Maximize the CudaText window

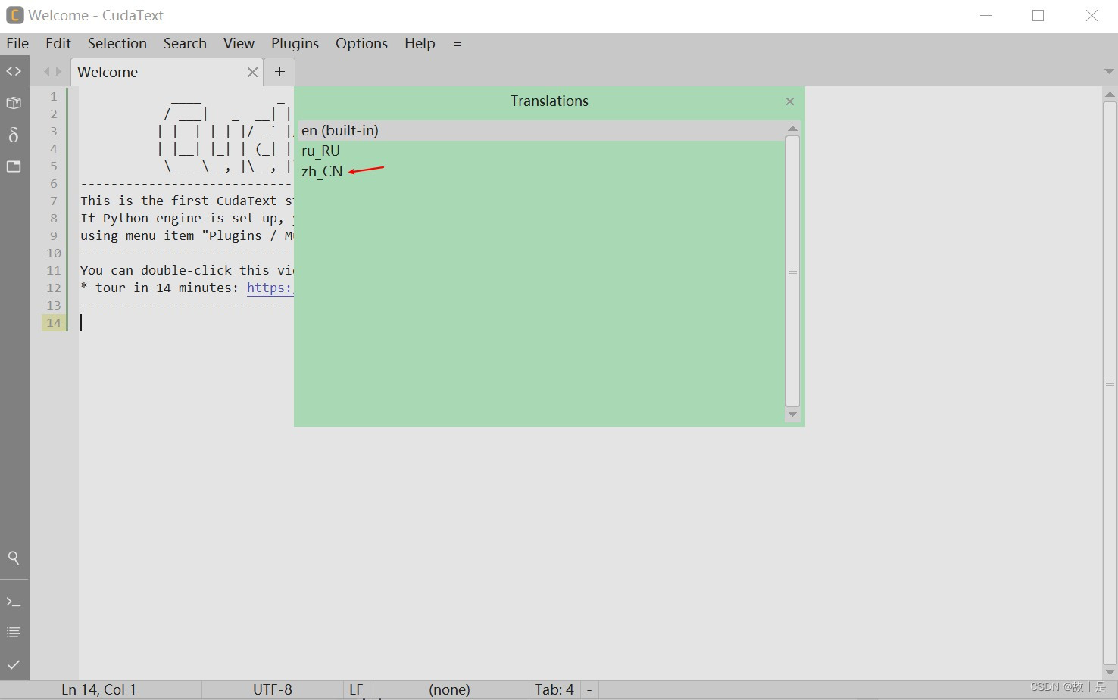coord(1038,15)
